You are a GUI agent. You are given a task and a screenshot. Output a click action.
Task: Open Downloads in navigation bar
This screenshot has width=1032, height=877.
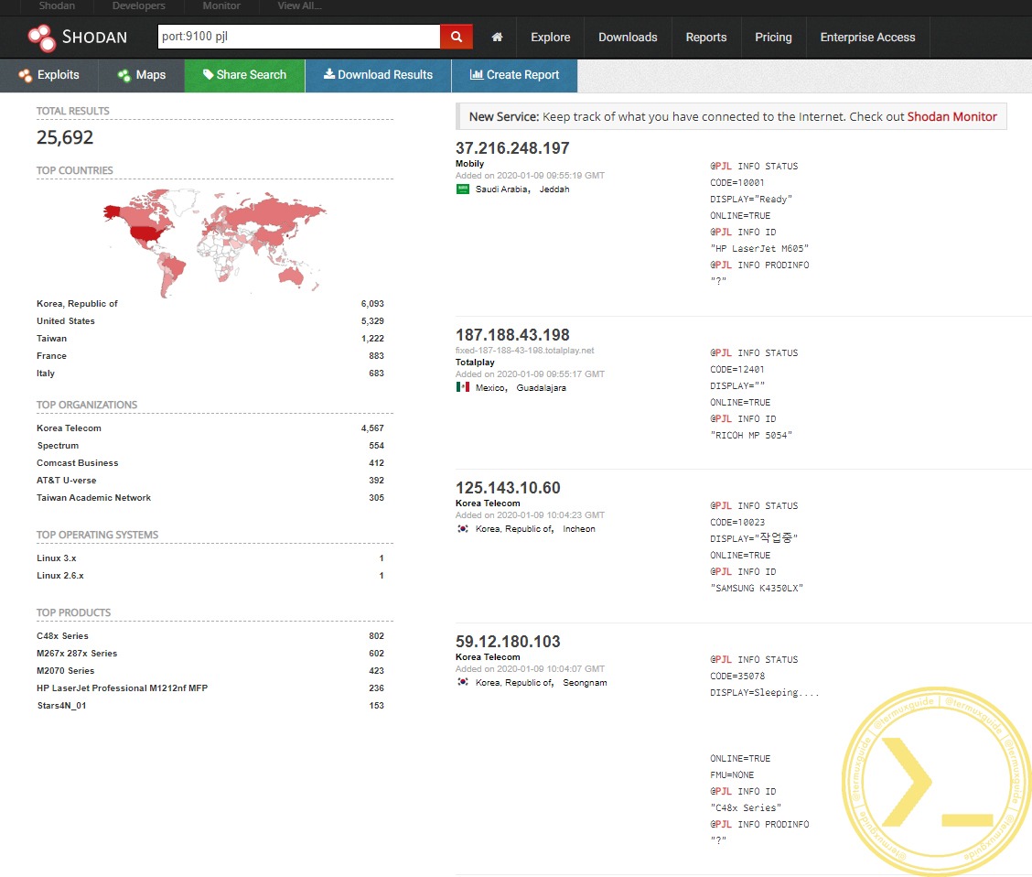coord(628,38)
